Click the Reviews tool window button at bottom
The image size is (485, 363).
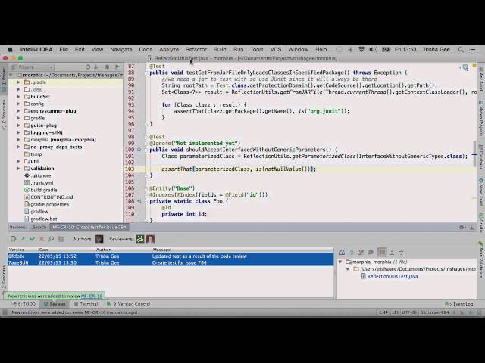coord(55,304)
